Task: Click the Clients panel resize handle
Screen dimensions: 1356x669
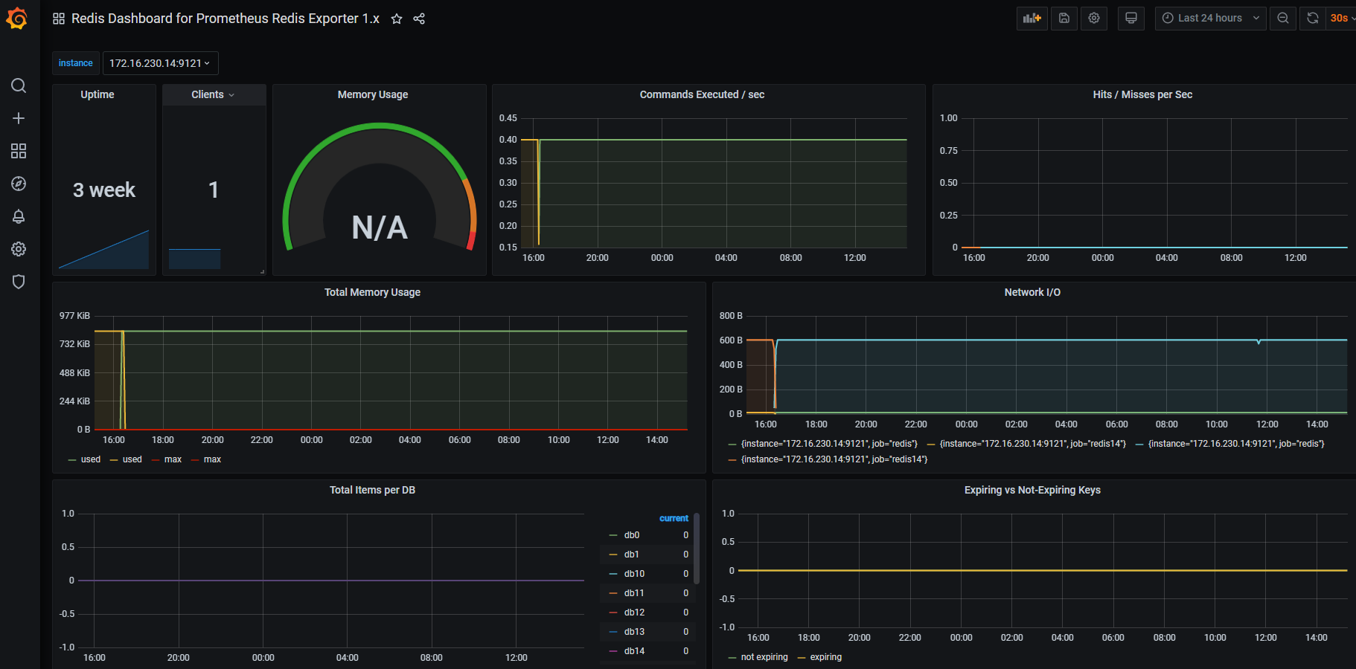Action: [262, 271]
